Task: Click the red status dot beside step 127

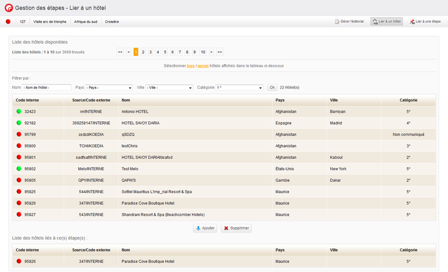Action: click(x=8, y=22)
